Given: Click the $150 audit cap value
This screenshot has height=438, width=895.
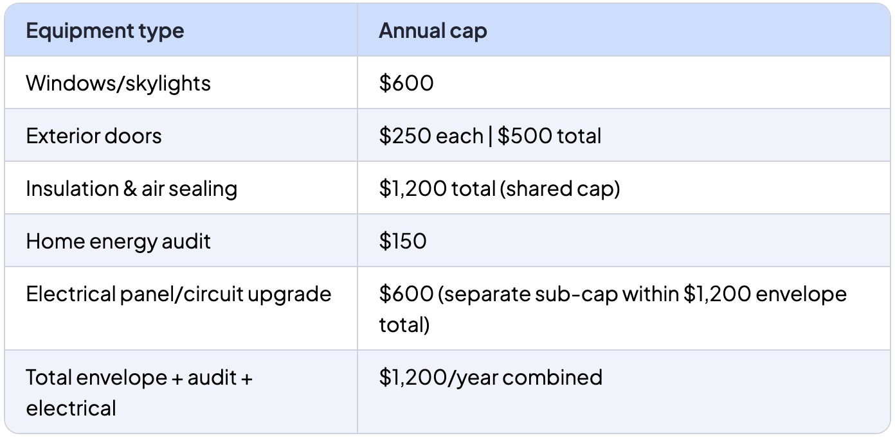Looking at the screenshot, I should (402, 241).
